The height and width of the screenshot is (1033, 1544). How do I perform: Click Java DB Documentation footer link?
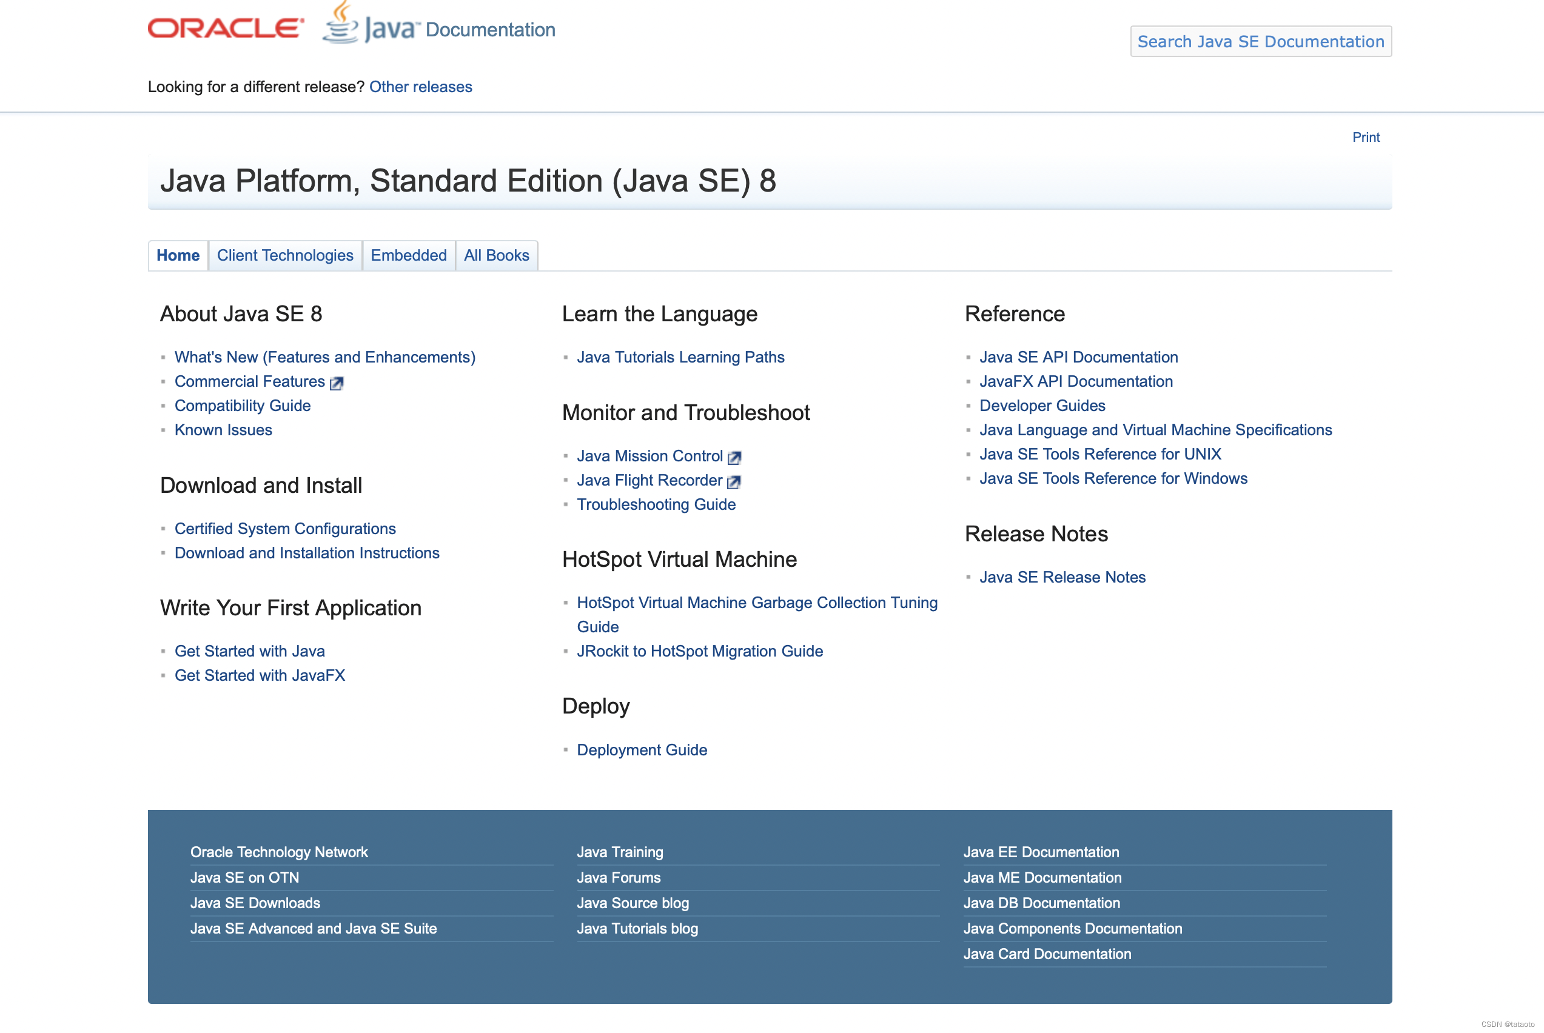point(1042,903)
